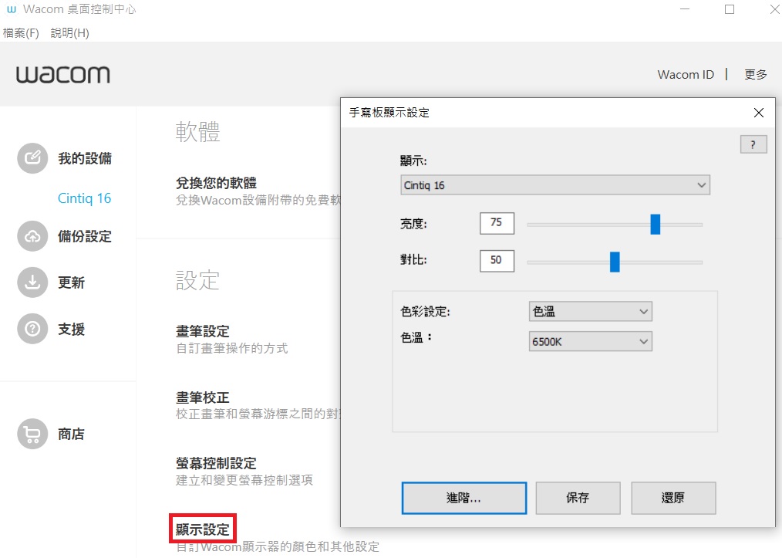Image resolution: width=782 pixels, height=558 pixels.
Task: Open 顯示設定 option
Action: click(x=203, y=529)
